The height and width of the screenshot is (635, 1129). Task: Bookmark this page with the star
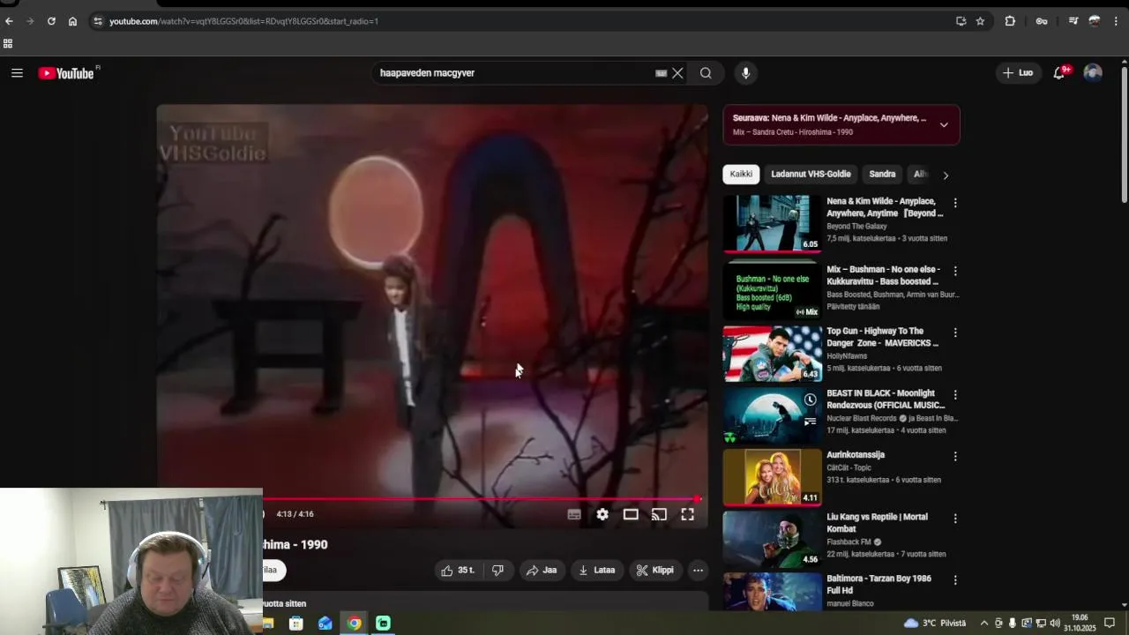pyautogui.click(x=980, y=21)
